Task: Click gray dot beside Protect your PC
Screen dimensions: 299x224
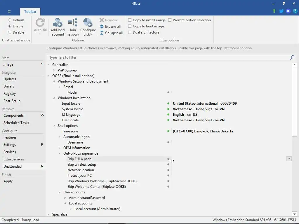Action: tap(168, 175)
